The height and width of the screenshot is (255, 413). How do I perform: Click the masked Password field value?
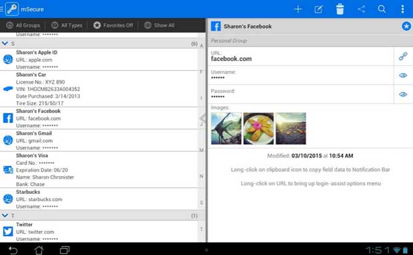coord(218,97)
